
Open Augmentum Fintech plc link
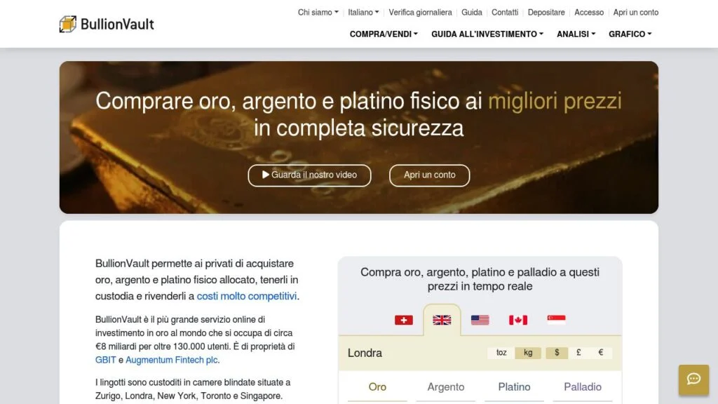coord(172,360)
